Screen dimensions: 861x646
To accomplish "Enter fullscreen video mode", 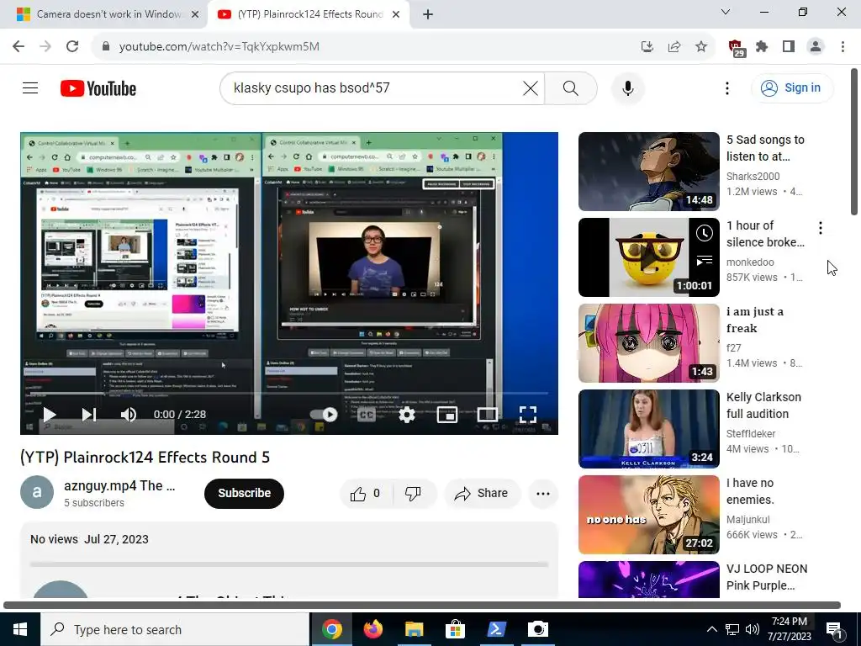I will click(528, 414).
